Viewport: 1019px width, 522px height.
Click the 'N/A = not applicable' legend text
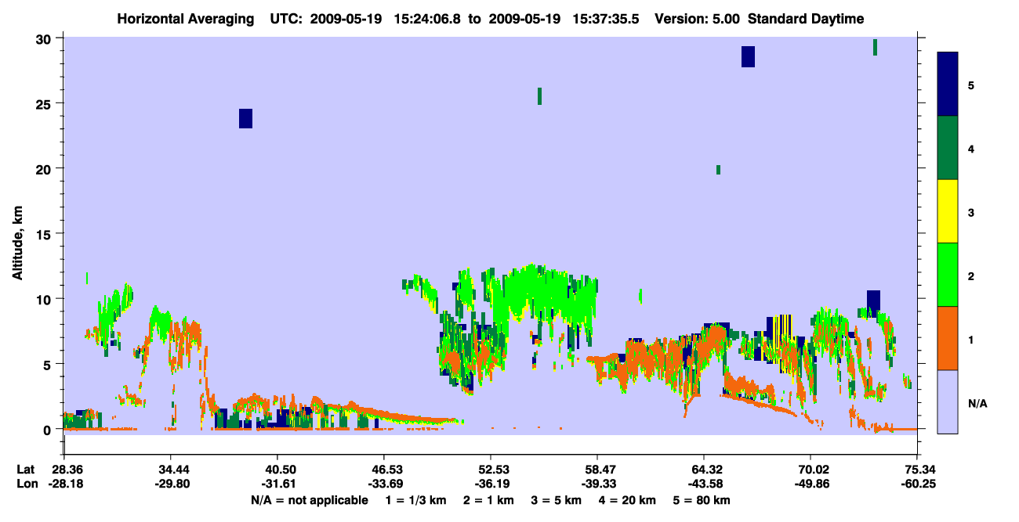click(309, 500)
